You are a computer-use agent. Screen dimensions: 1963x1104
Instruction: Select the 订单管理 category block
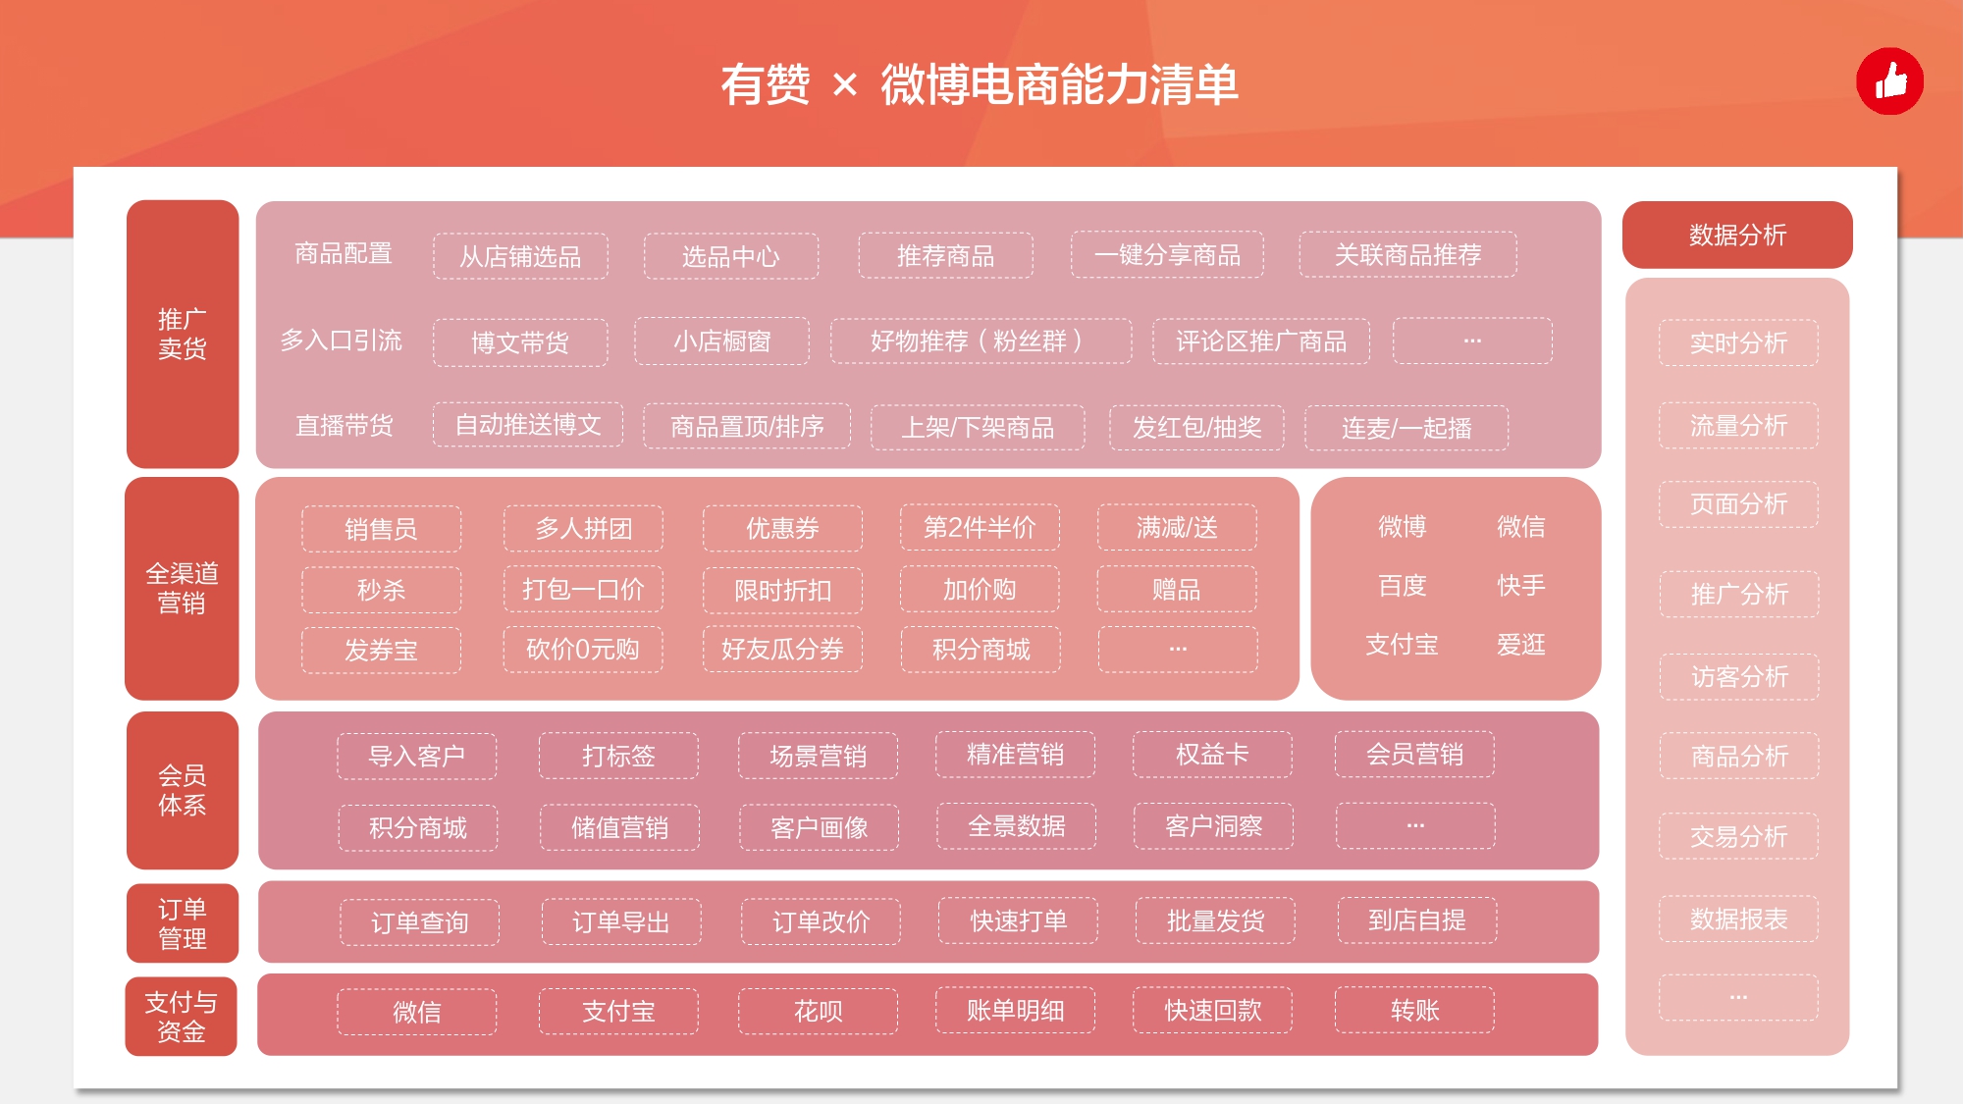[x=183, y=922]
